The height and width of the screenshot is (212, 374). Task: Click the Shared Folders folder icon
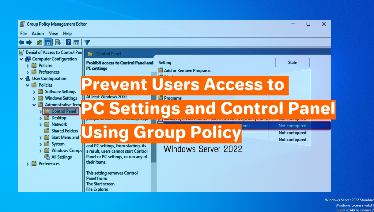pyautogui.click(x=47, y=131)
